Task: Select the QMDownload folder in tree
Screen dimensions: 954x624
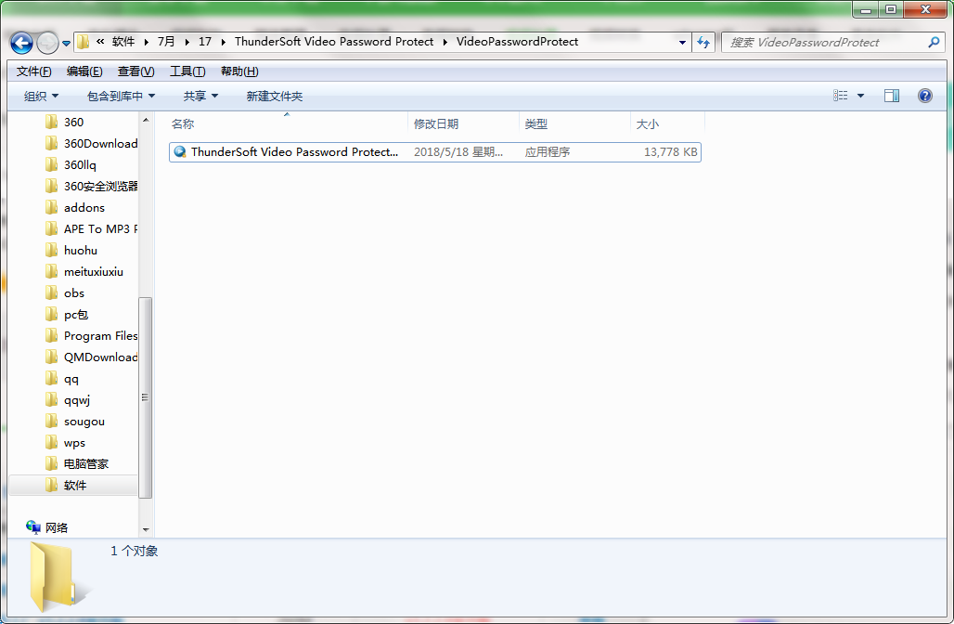Action: coord(91,357)
